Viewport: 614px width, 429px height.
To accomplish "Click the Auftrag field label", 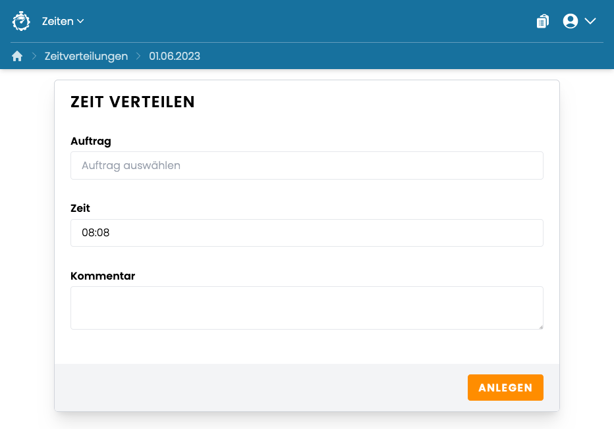I will 91,141.
